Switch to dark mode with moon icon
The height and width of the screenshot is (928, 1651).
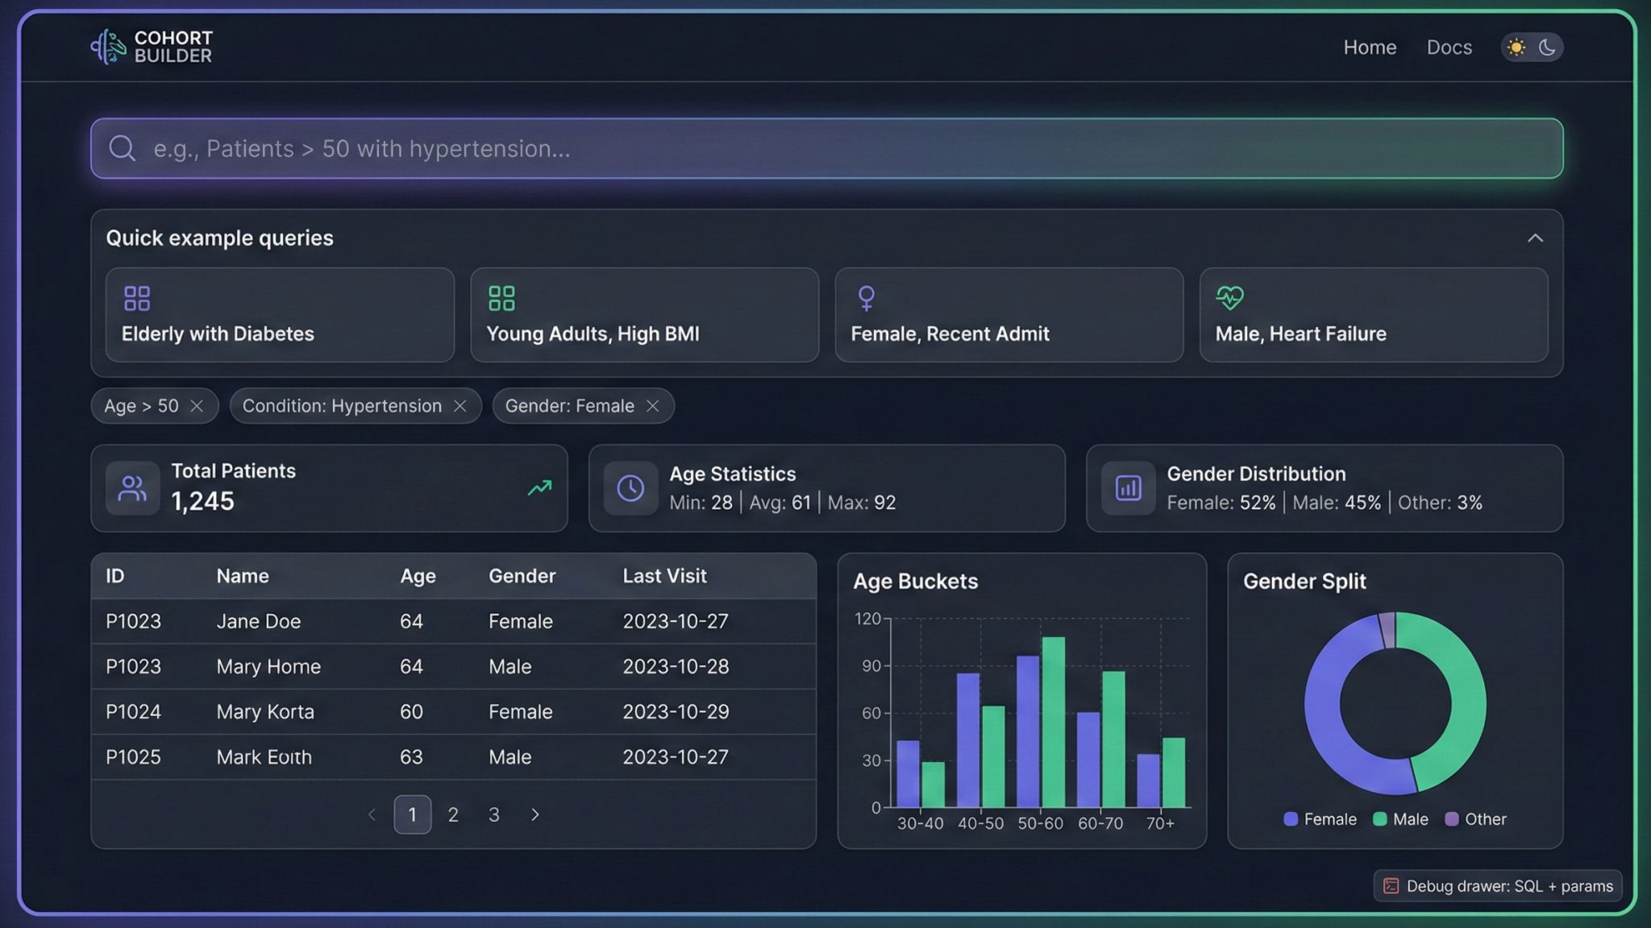click(x=1547, y=48)
